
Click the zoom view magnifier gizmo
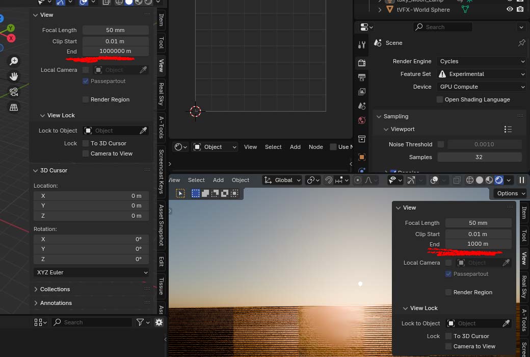click(x=14, y=61)
